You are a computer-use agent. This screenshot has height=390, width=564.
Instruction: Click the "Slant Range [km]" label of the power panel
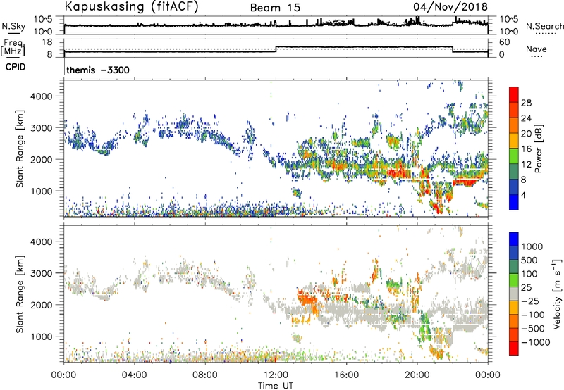[20, 149]
